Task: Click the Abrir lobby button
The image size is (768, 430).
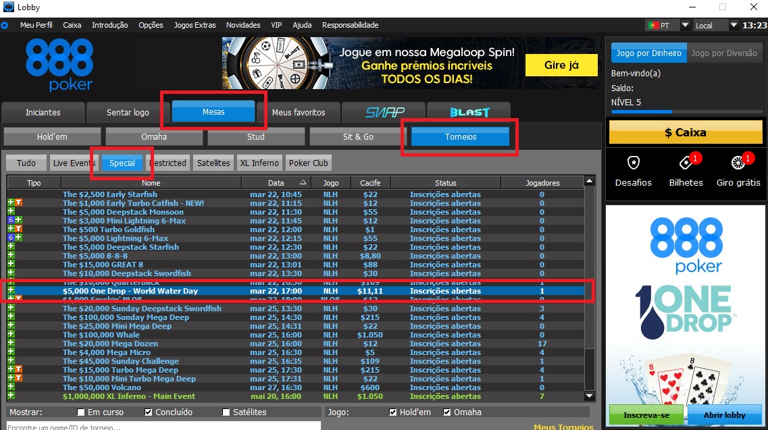Action: tap(724, 415)
